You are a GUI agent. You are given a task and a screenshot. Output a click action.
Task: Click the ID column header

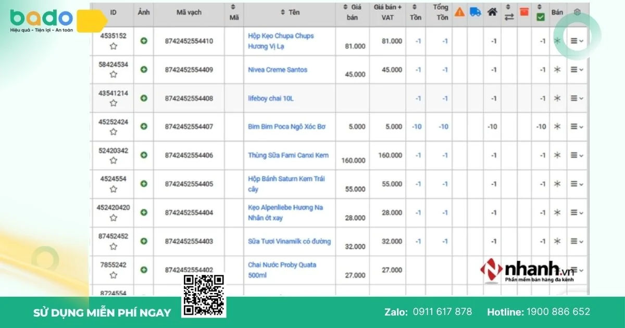point(113,12)
